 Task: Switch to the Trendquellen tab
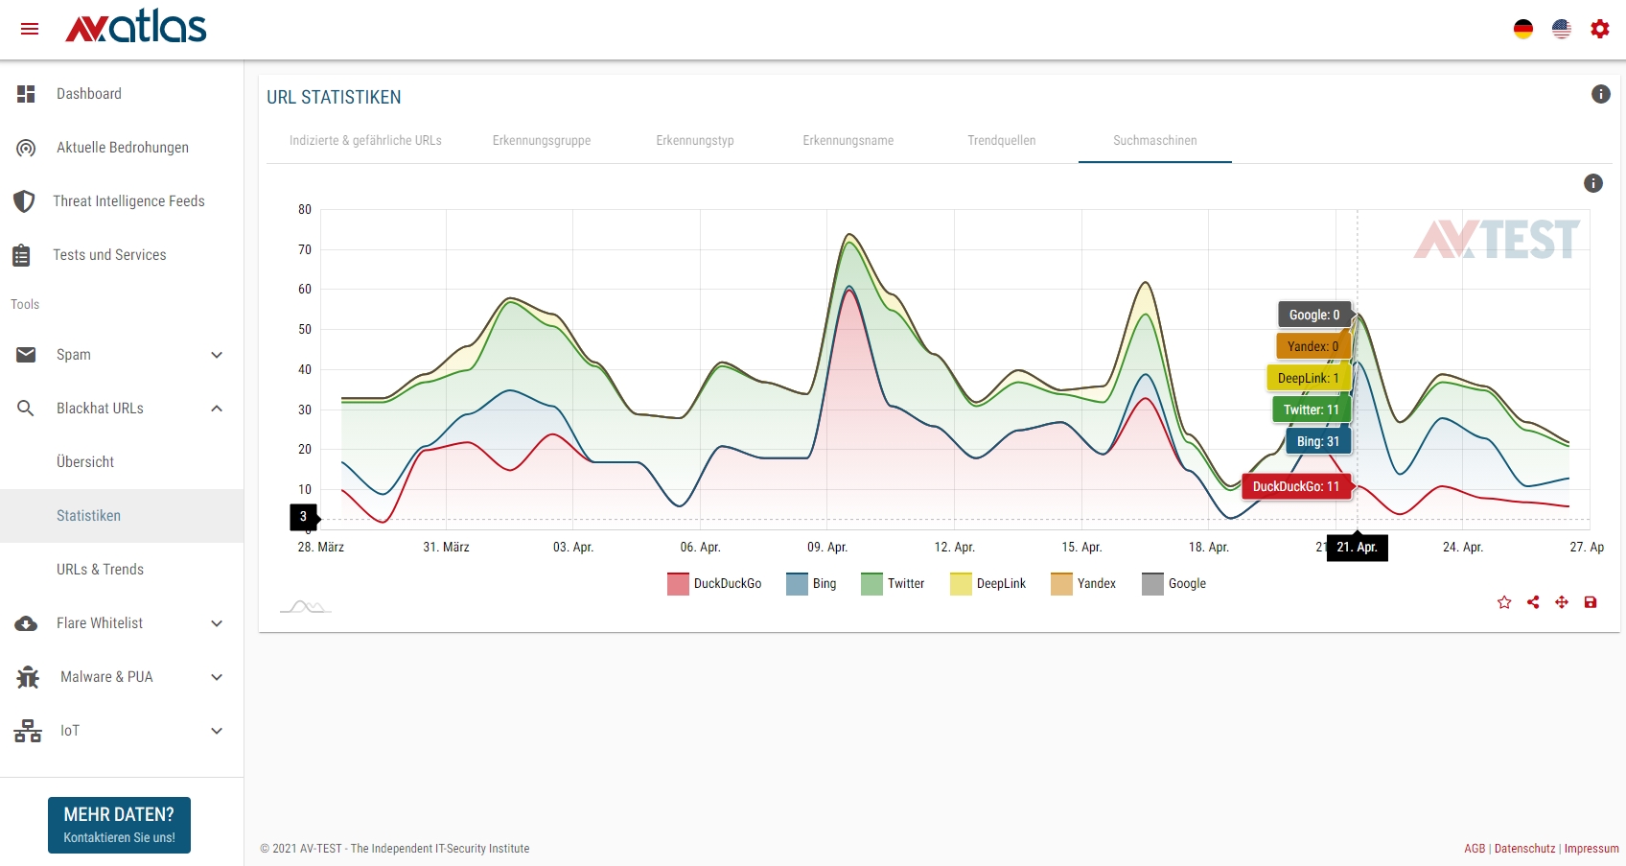click(1001, 140)
